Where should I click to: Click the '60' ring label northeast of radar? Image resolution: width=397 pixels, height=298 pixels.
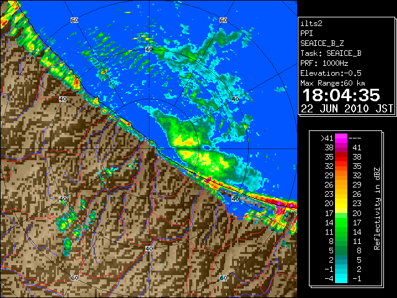223,20
